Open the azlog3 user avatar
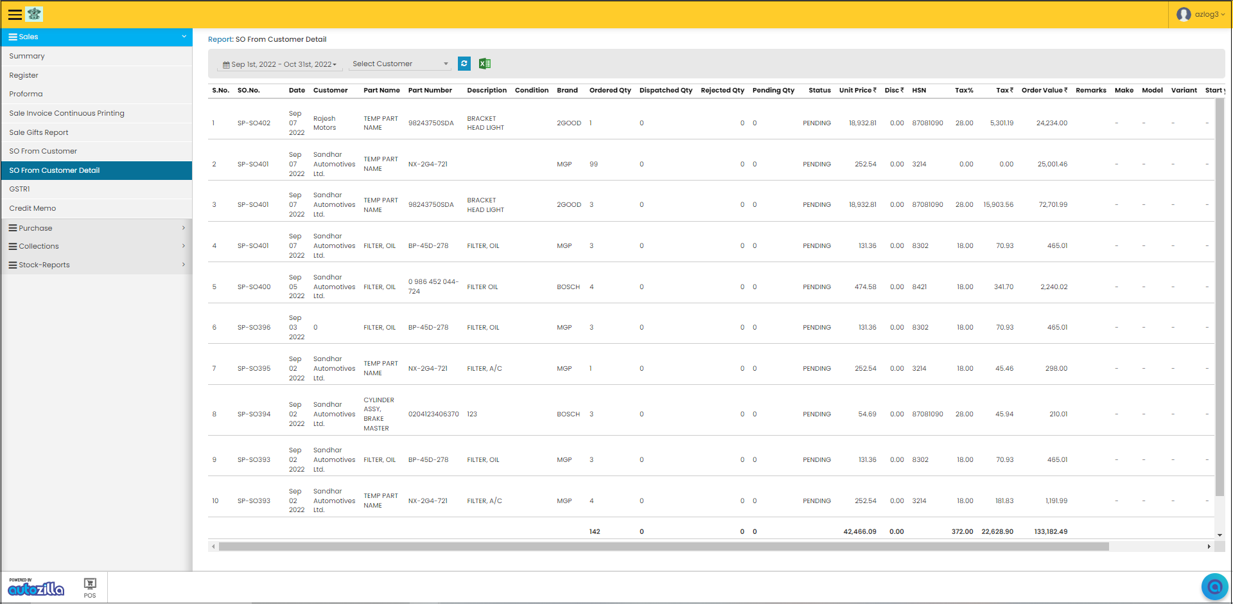This screenshot has width=1233, height=604. 1184,14
